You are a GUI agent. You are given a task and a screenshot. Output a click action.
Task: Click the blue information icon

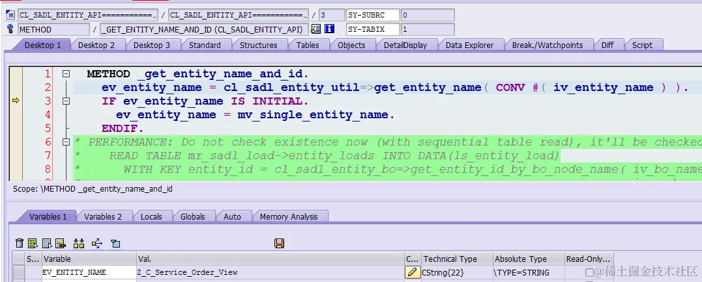coord(330,29)
